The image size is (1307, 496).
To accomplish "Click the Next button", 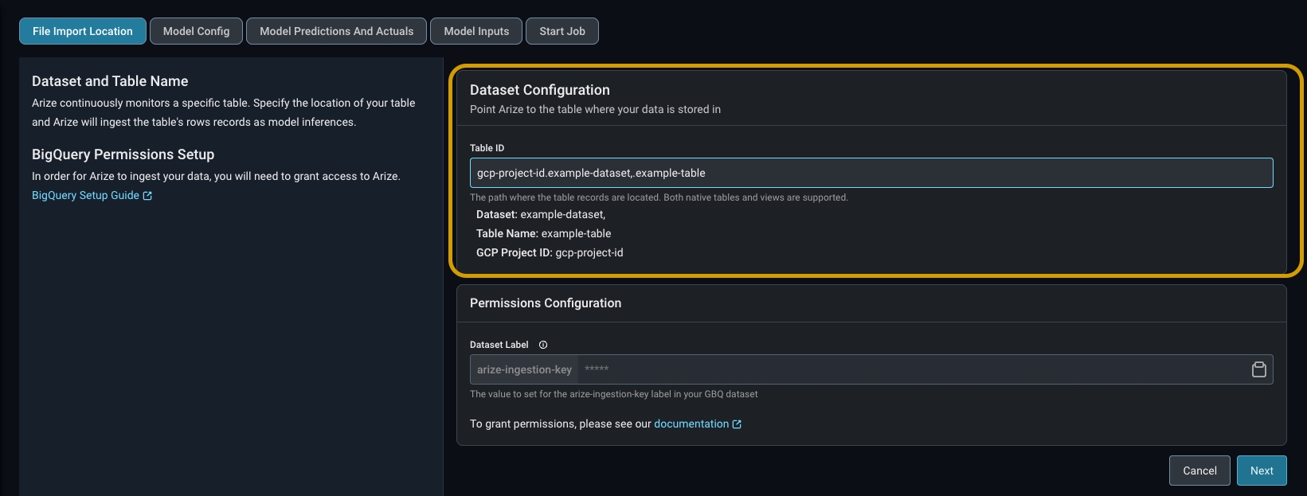I will click(x=1262, y=471).
